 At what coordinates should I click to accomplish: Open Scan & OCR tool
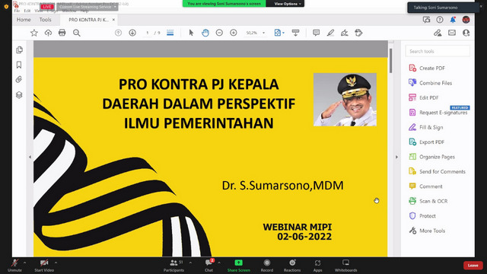428,201
